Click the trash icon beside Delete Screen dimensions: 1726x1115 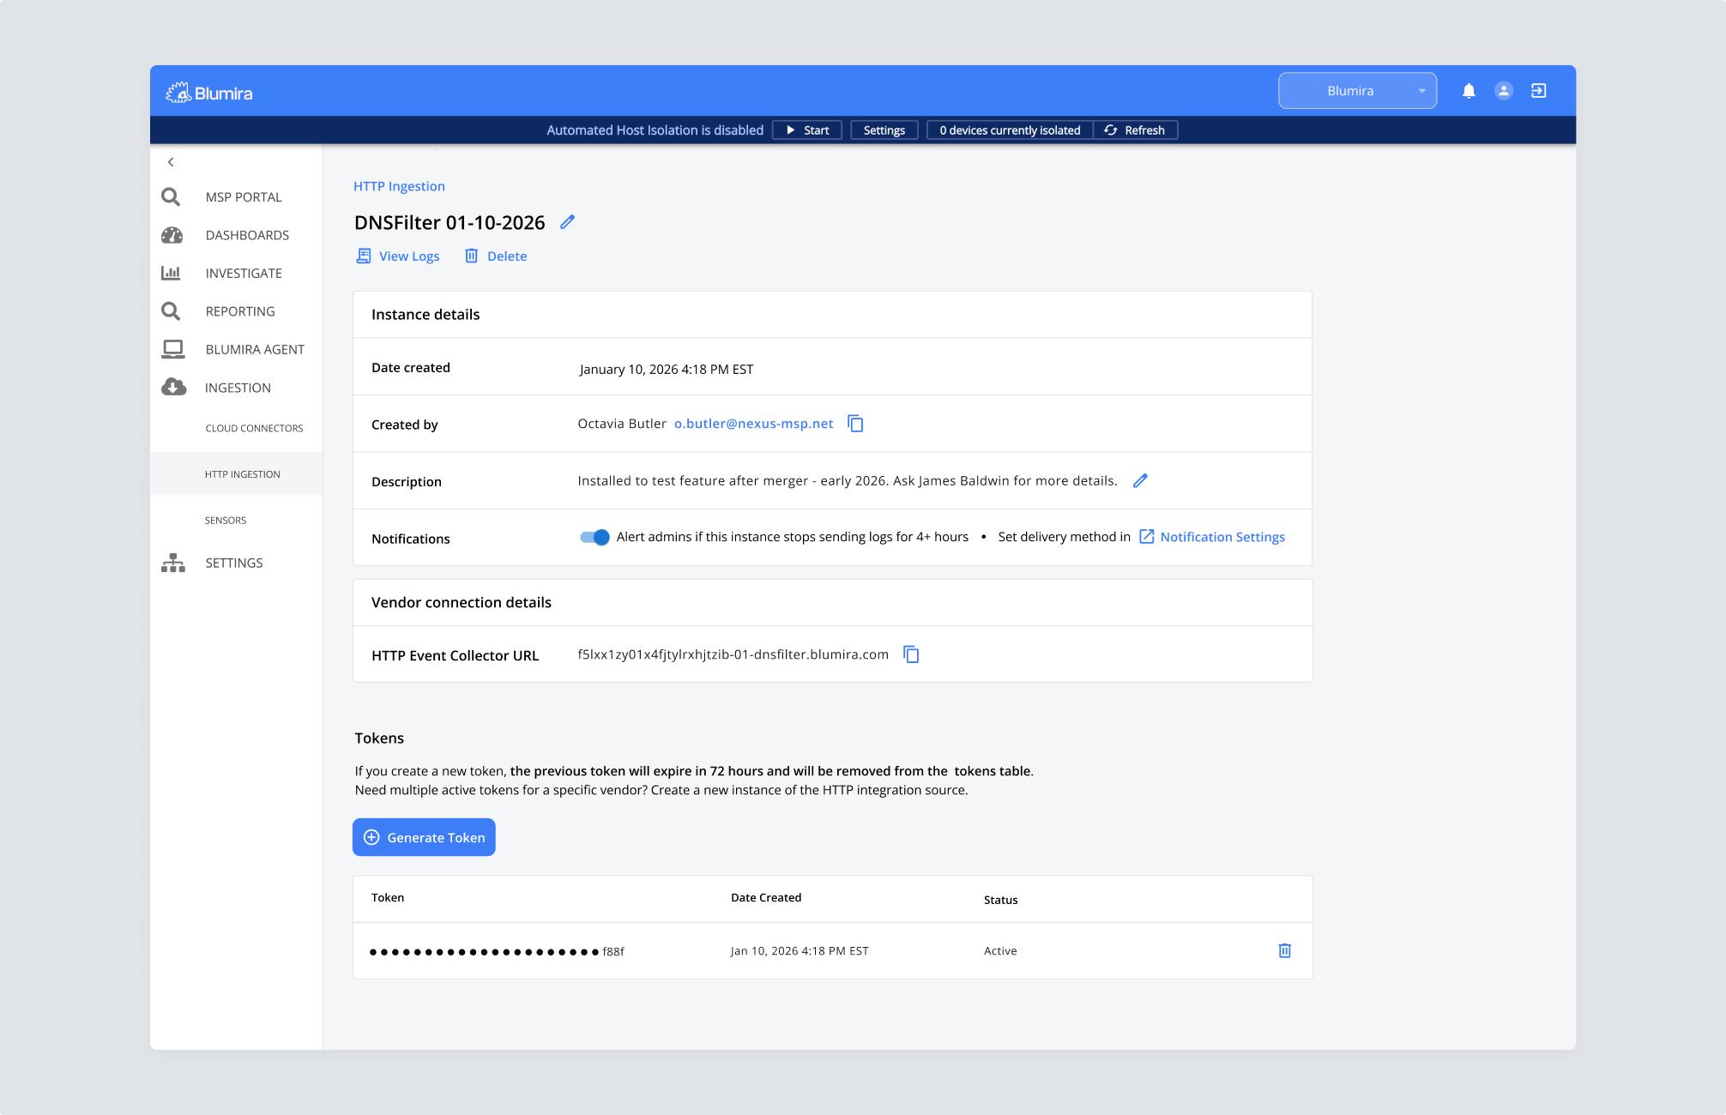point(471,256)
